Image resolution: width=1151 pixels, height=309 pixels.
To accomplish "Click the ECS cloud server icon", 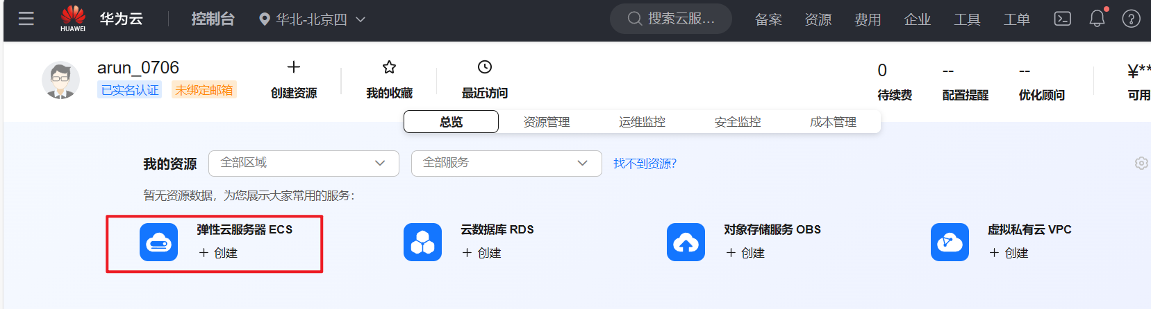I will tap(158, 242).
